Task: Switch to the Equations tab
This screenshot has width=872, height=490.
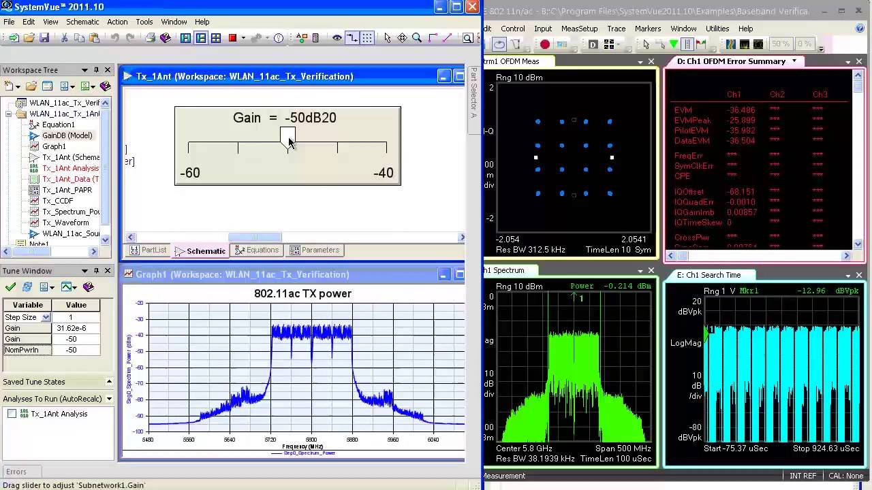Action: (x=257, y=250)
